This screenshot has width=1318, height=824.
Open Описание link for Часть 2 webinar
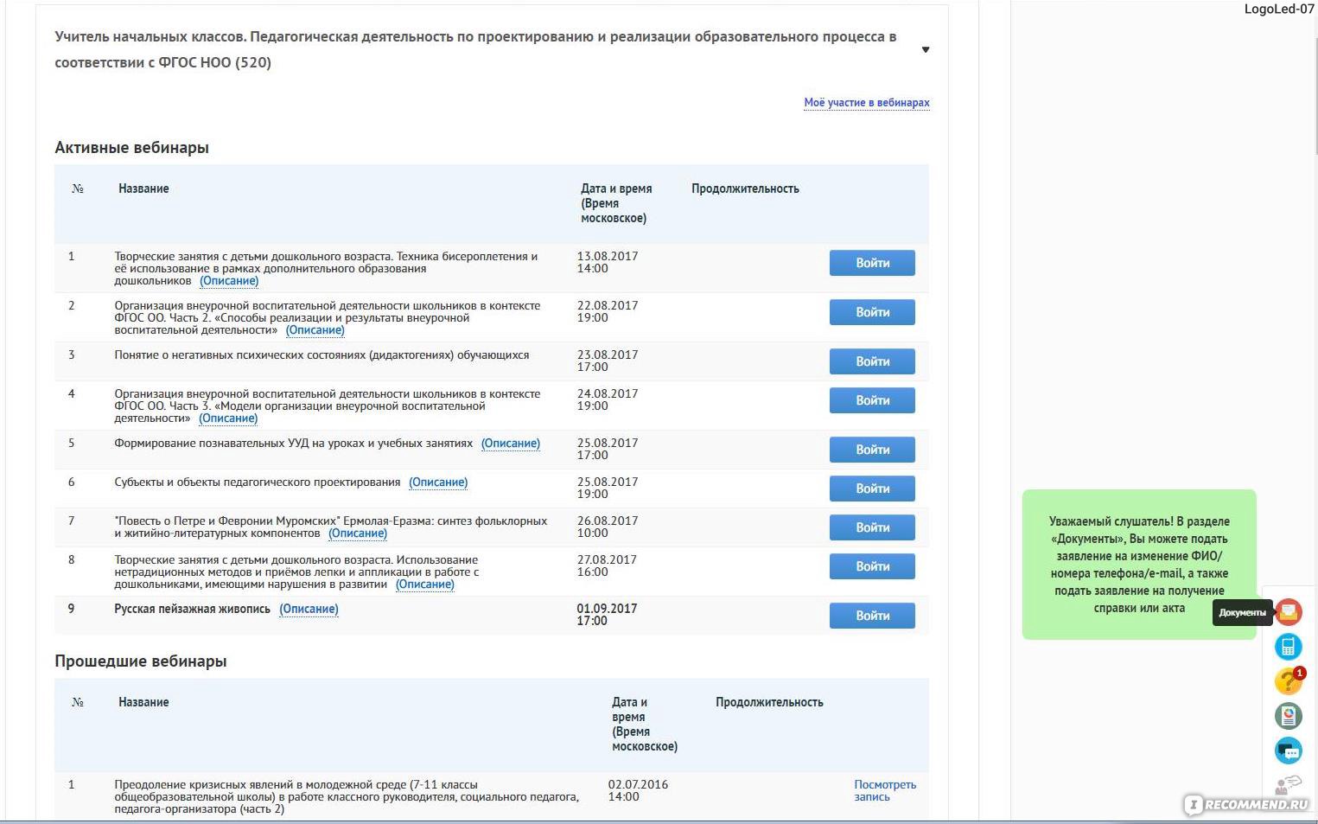point(315,330)
